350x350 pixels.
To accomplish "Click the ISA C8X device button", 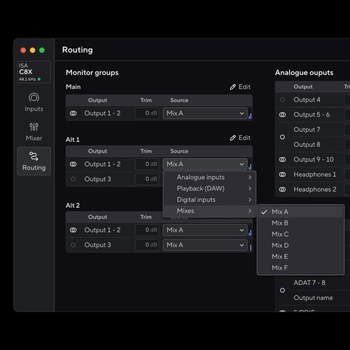I will pyautogui.click(x=34, y=72).
